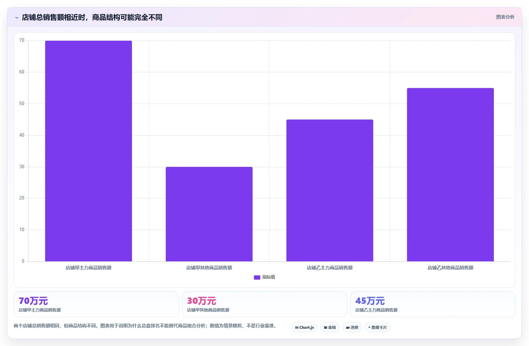
Task: Click the 45万元 value card
Action: point(433,304)
